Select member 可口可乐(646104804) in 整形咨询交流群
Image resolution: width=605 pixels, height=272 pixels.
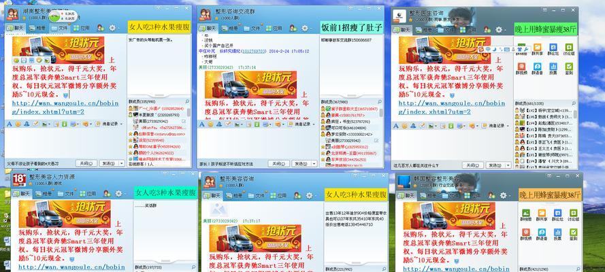point(350,128)
